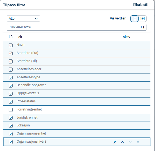Enable the Forretningsenhet checkbox
This screenshot has width=155, height=151.
(x=11, y=110)
